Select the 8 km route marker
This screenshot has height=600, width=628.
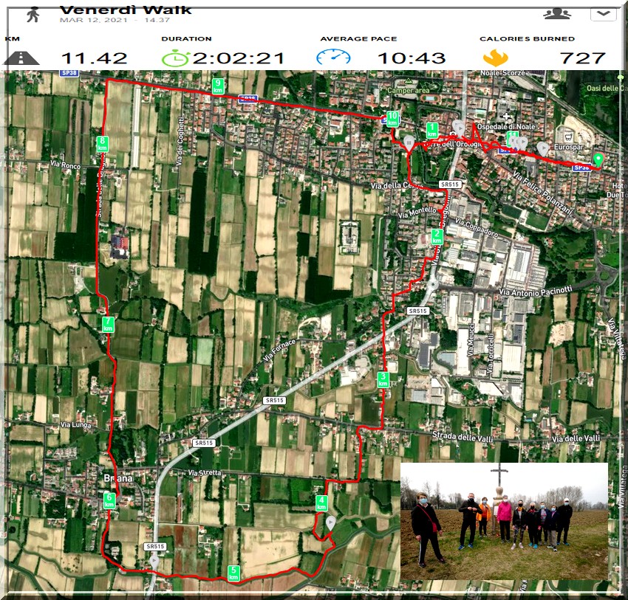[102, 144]
